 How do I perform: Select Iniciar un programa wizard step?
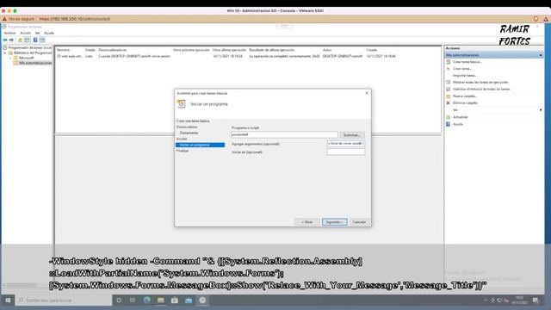click(x=200, y=145)
